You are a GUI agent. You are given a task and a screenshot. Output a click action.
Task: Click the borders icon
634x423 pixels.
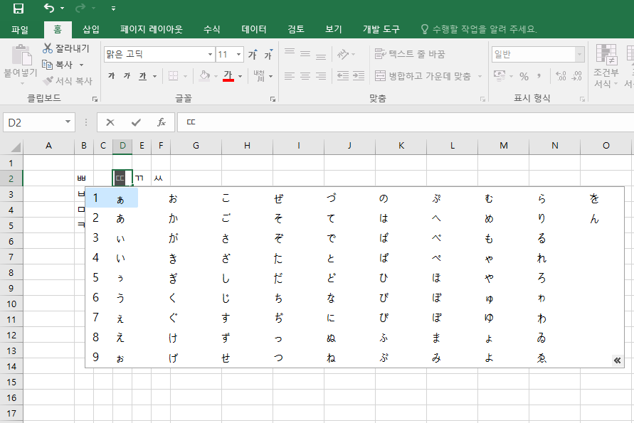click(174, 75)
